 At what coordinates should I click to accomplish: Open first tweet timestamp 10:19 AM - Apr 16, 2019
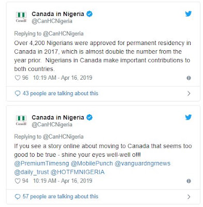[63, 78]
